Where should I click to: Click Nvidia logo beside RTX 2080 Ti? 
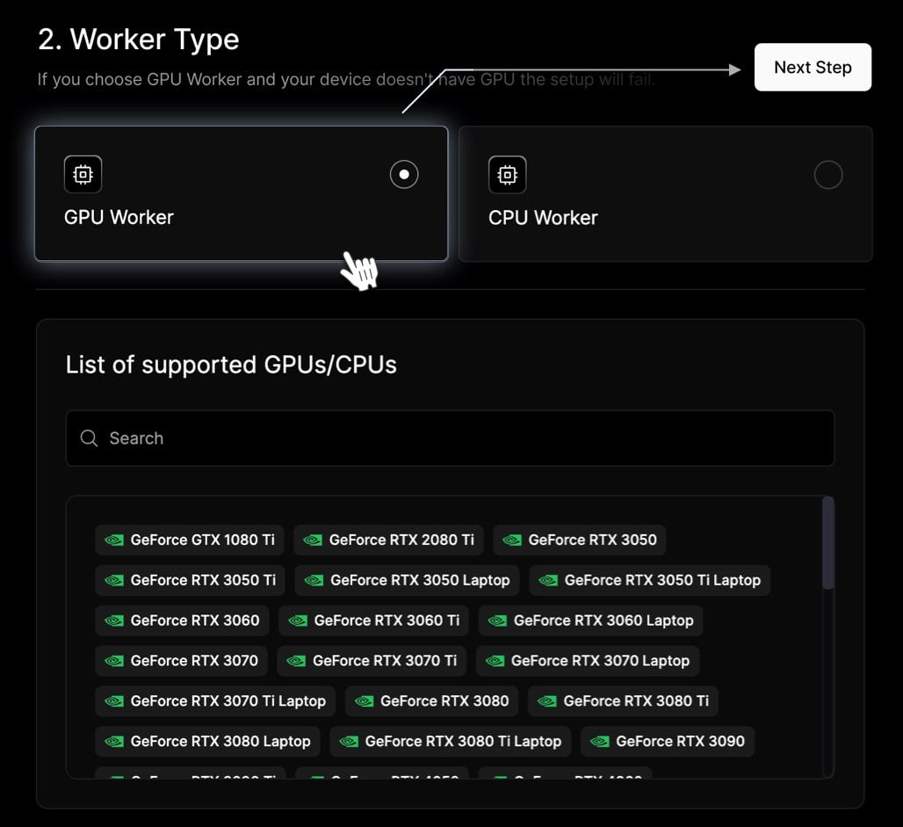pyautogui.click(x=313, y=540)
